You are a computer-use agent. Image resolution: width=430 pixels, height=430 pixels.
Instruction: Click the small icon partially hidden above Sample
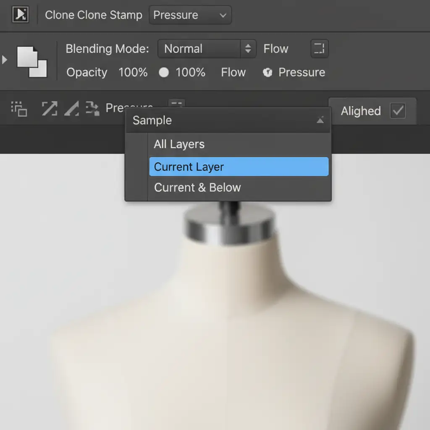177,103
